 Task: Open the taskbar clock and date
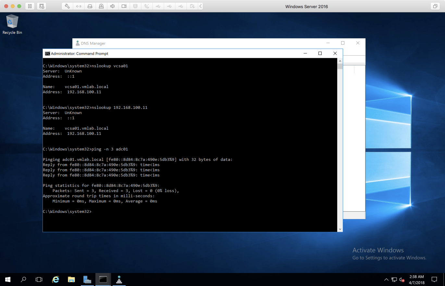click(417, 279)
